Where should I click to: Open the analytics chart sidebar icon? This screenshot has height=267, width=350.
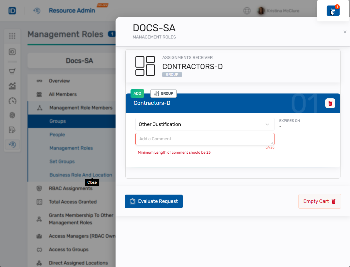click(12, 86)
